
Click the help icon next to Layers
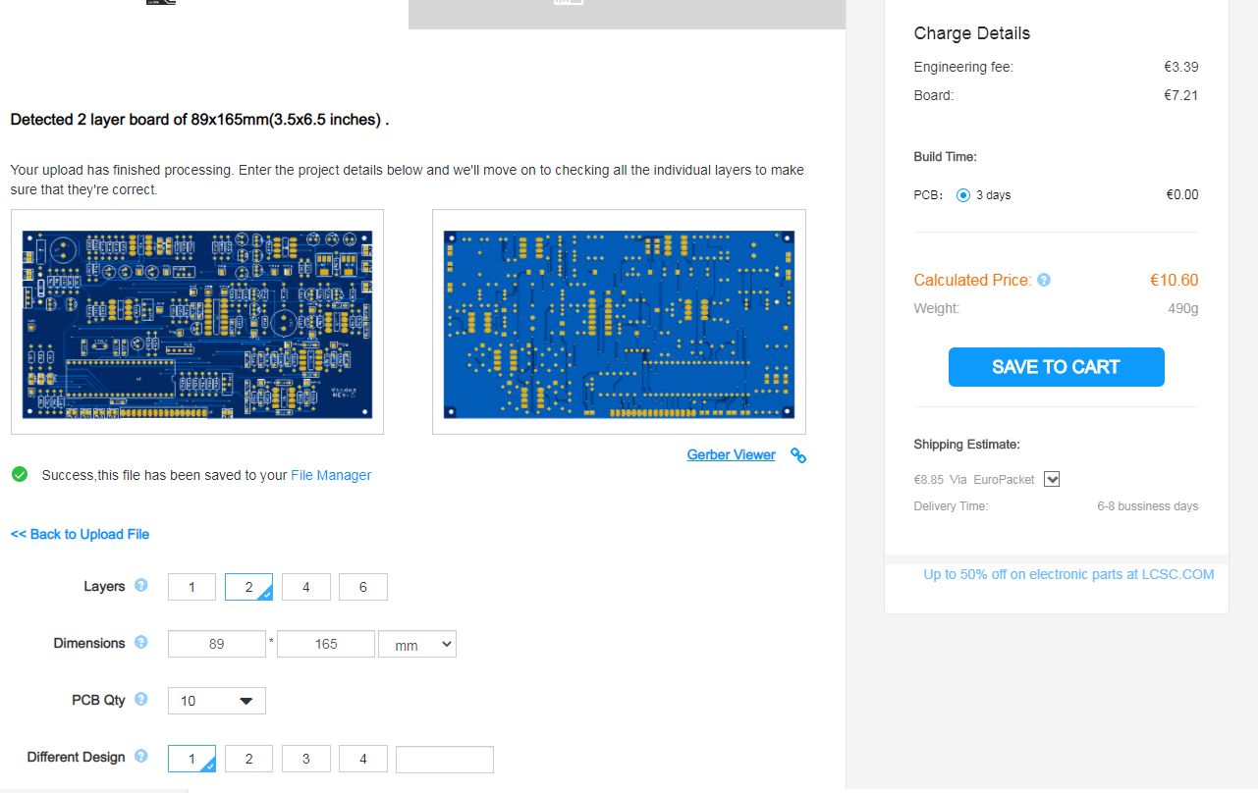click(x=141, y=586)
